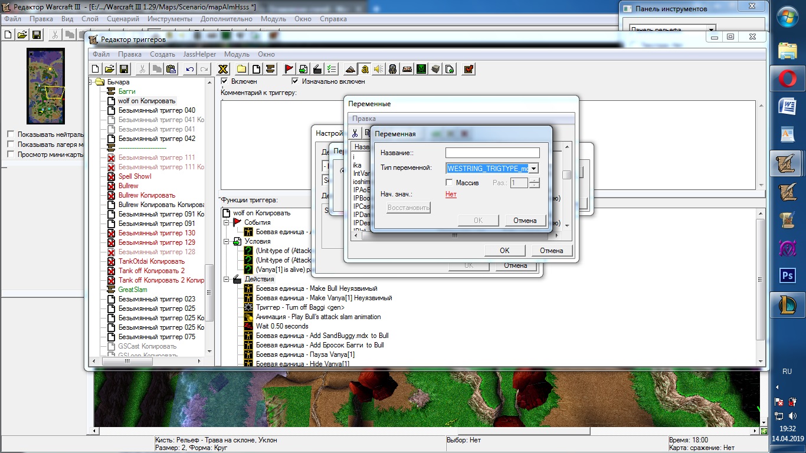Collapse the Действия node
Image resolution: width=806 pixels, height=453 pixels.
[227, 279]
